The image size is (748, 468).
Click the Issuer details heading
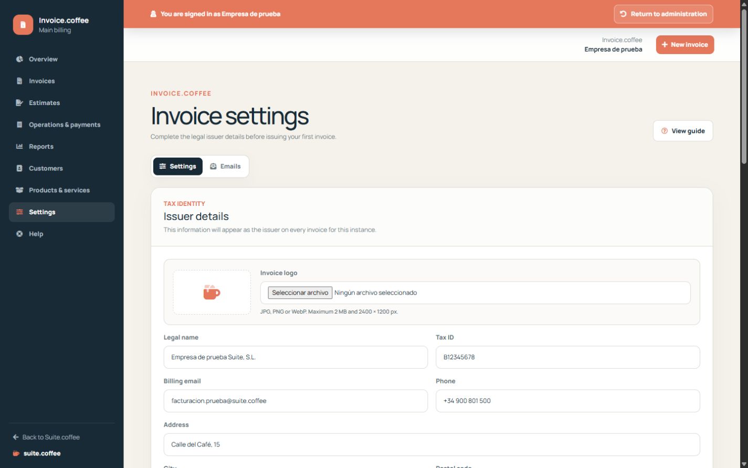click(x=196, y=216)
